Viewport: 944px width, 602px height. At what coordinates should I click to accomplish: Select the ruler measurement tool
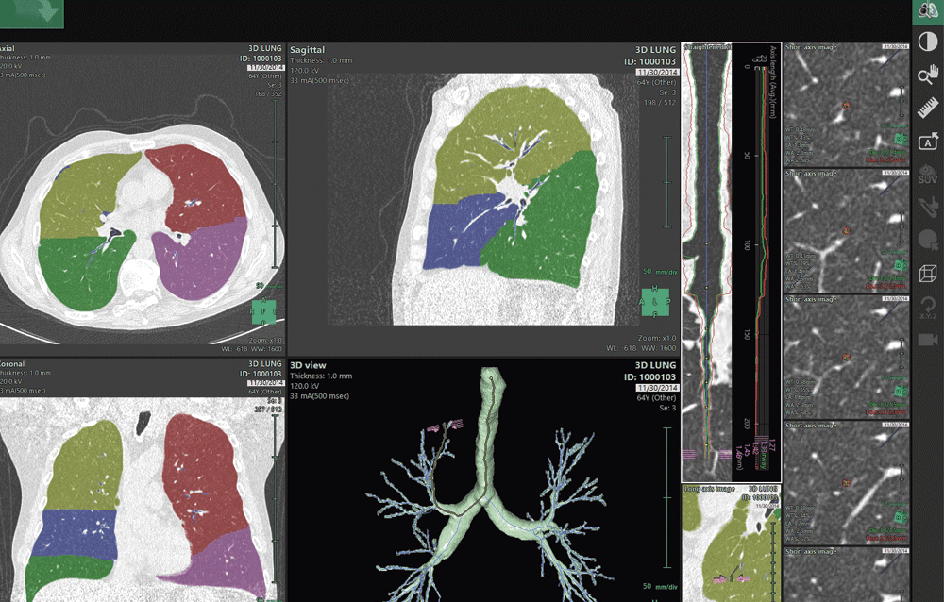pyautogui.click(x=928, y=108)
